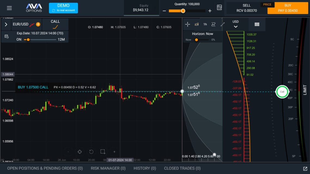Image resolution: width=310 pixels, height=174 pixels.
Task: Select the crosshair tool on the chart toolbar
Action: (x=188, y=24)
